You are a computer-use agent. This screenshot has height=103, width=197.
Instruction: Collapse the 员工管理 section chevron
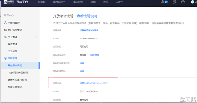pos(36,37)
